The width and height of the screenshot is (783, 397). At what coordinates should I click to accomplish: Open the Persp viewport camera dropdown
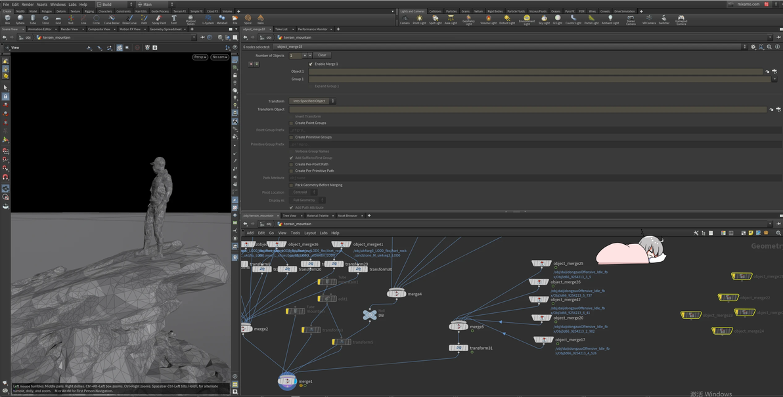click(x=200, y=57)
